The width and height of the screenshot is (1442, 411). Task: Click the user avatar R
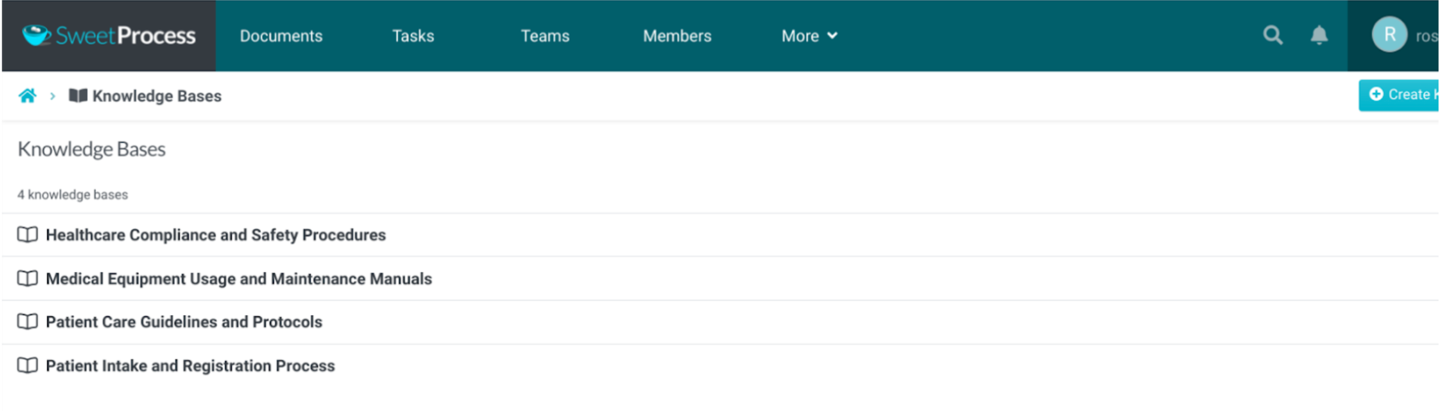tap(1389, 35)
